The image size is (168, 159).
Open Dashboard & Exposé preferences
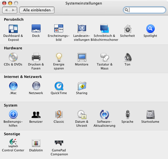(13, 29)
